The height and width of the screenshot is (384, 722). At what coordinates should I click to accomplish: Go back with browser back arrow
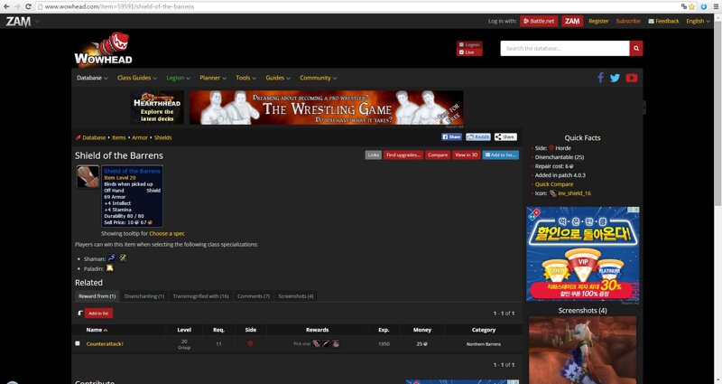6,6
